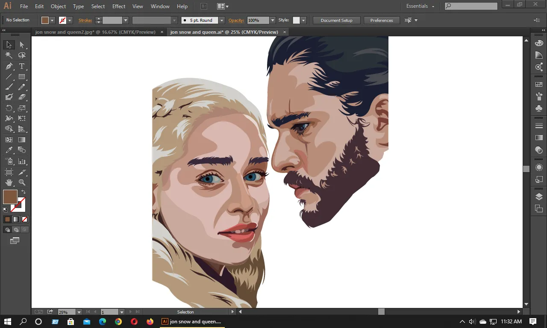Click the Preferences button
Screen dimensions: 547x328
pyautogui.click(x=382, y=20)
